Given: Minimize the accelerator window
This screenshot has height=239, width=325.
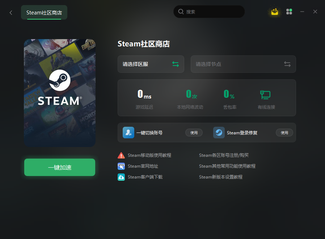Looking at the screenshot, I should (x=302, y=12).
